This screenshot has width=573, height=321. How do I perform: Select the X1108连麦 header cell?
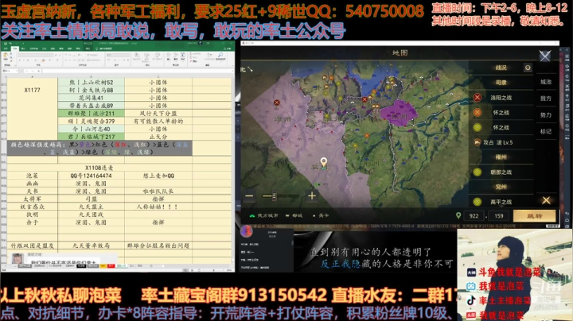[x=99, y=168]
